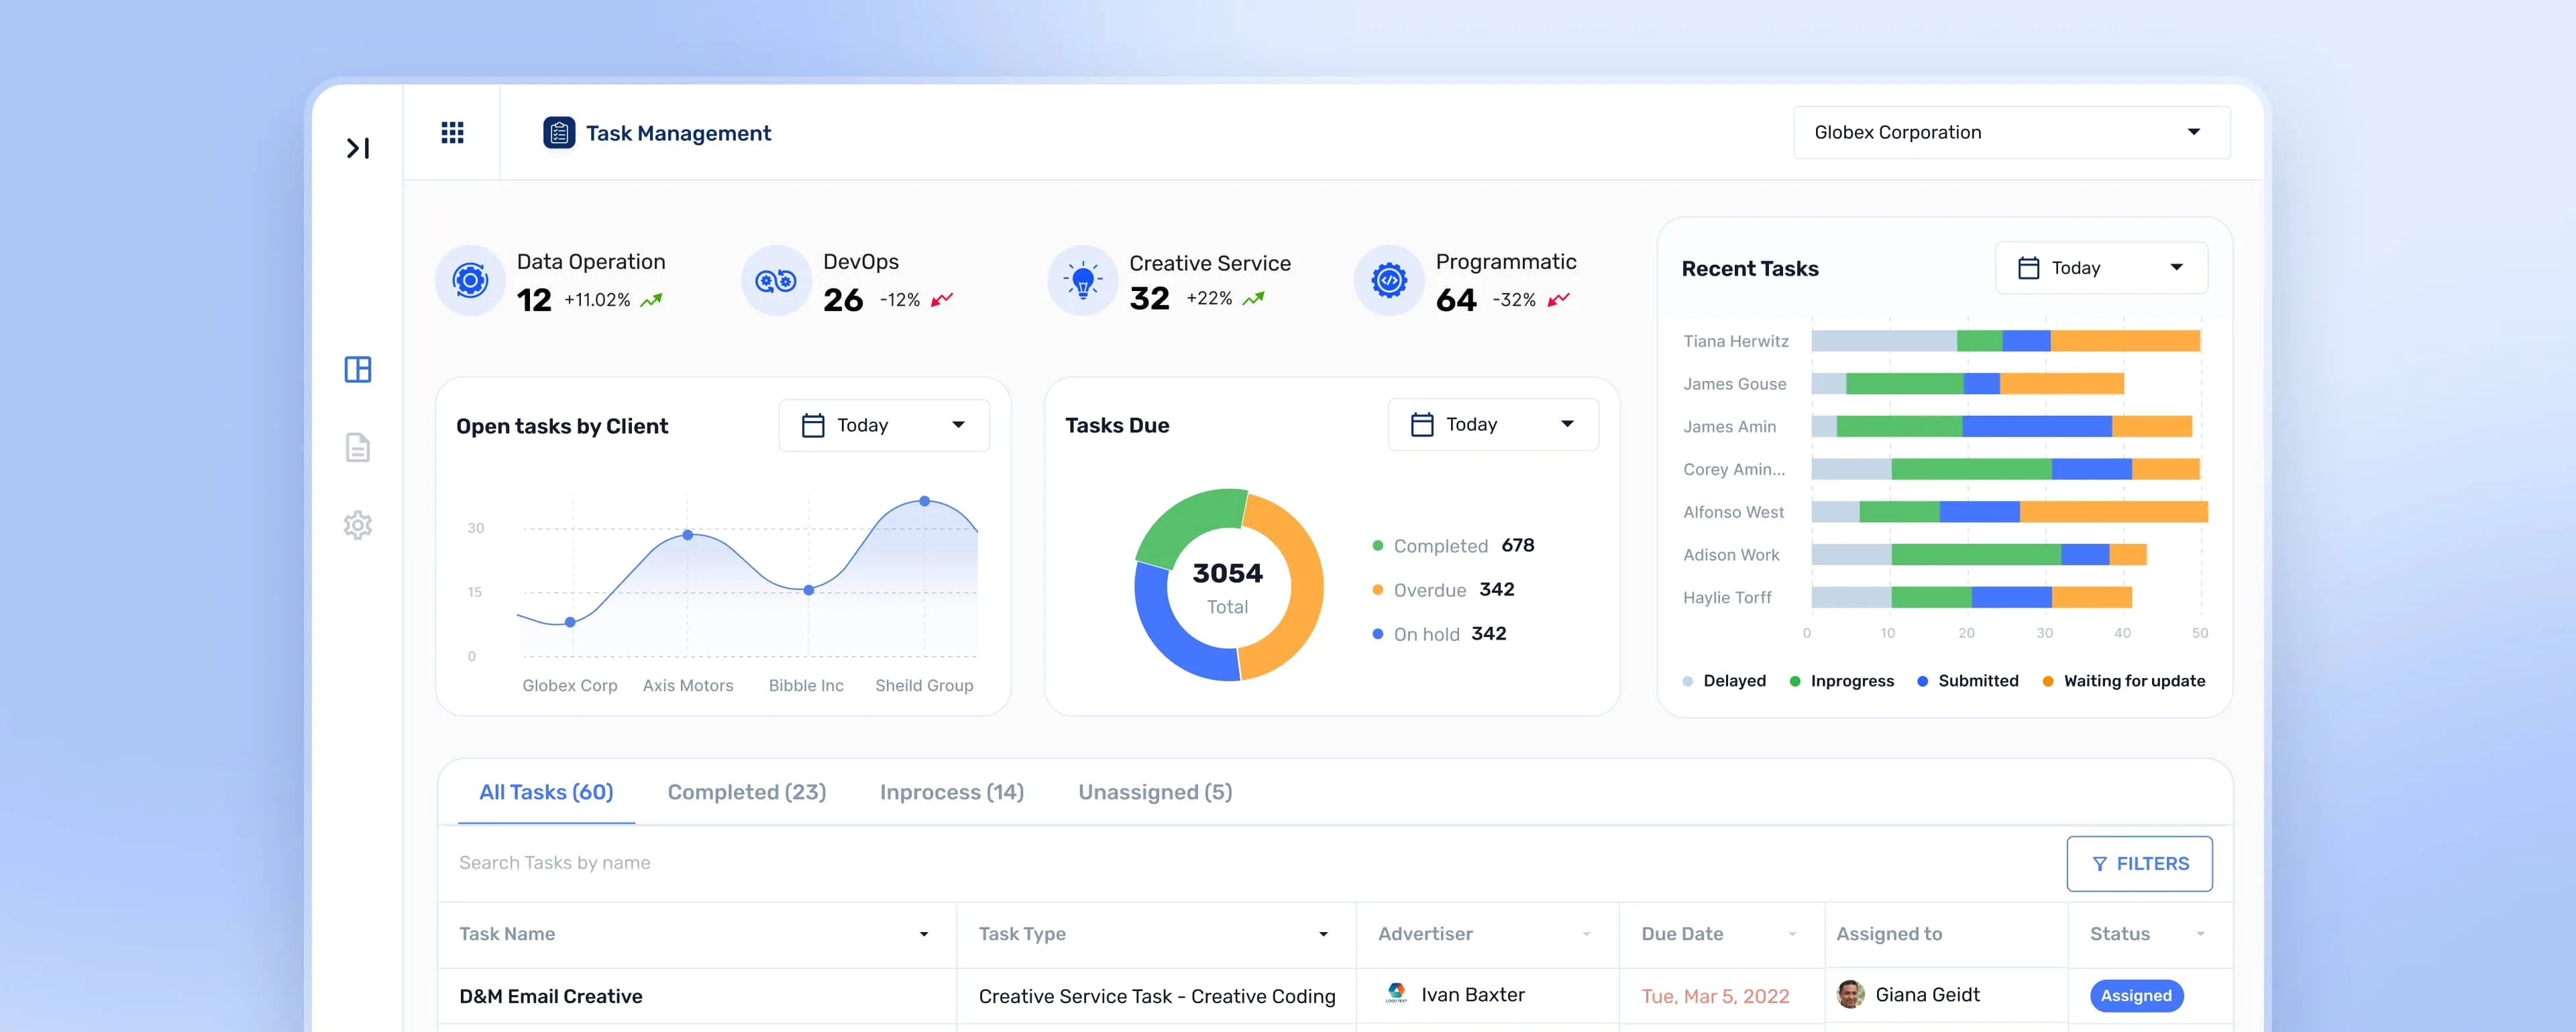This screenshot has height=1032, width=2576.
Task: Expand the collapsed sidebar arrow icon
Action: click(x=358, y=148)
